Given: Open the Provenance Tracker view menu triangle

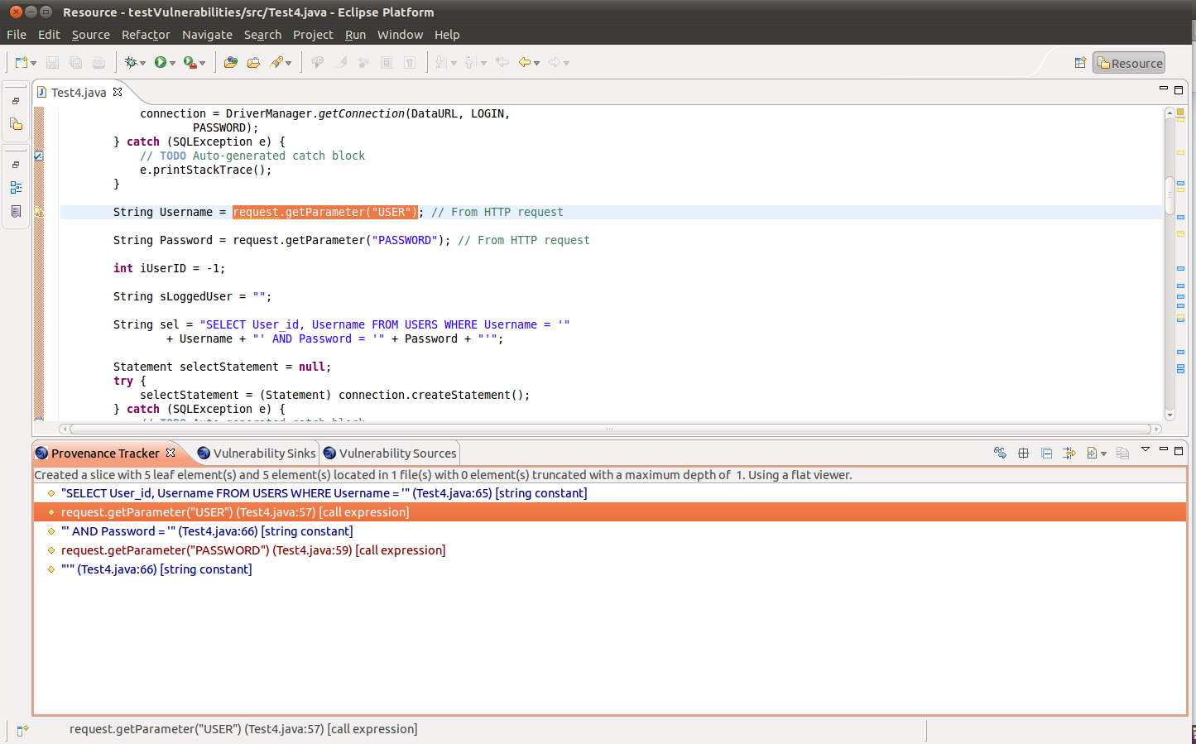Looking at the screenshot, I should (1146, 449).
